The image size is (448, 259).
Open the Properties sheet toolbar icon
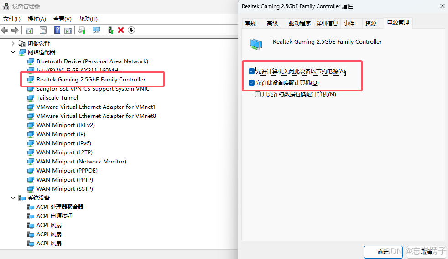[43, 30]
